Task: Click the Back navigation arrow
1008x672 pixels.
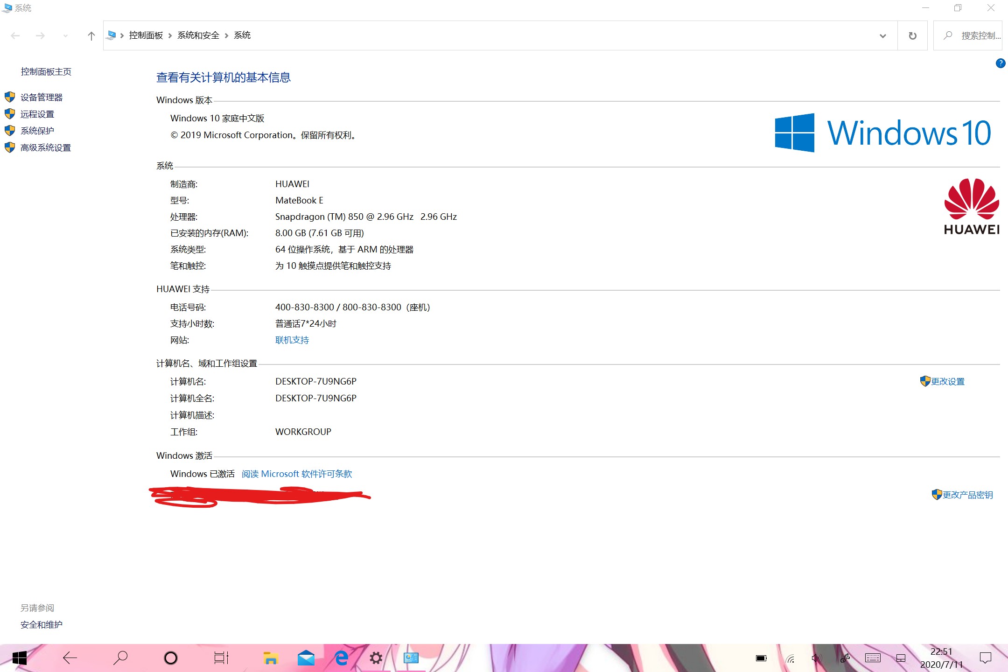Action: 15,36
